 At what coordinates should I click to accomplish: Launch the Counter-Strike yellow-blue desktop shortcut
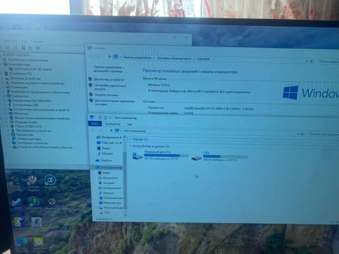pos(19,223)
